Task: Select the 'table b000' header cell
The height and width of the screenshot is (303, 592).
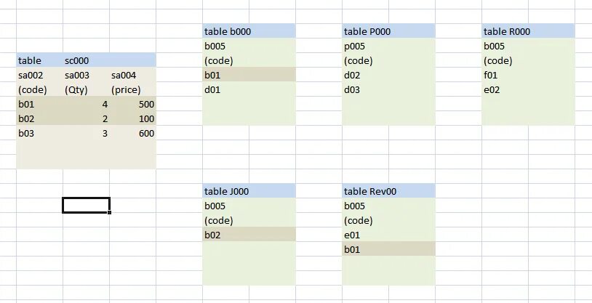Action: pos(249,31)
